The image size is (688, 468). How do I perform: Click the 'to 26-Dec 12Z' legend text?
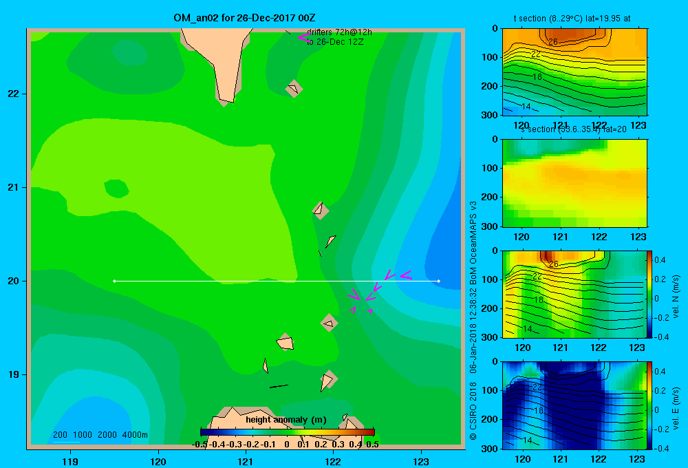335,42
